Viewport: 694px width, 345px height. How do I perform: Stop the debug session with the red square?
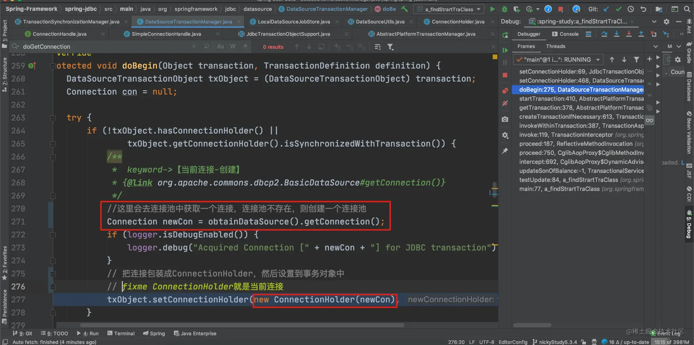[x=505, y=75]
